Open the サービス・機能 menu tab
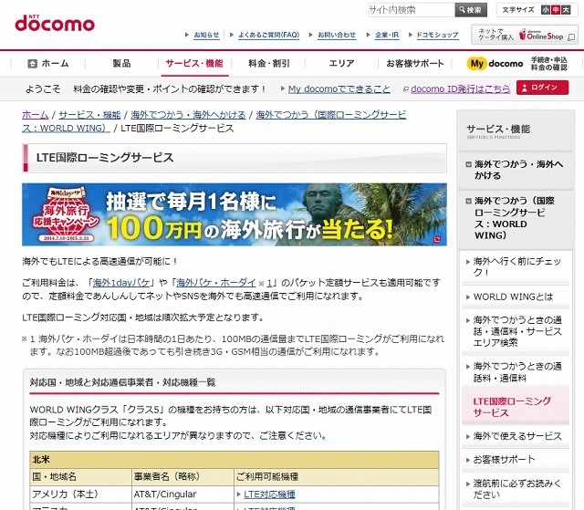The height and width of the screenshot is (510, 584). (x=194, y=63)
